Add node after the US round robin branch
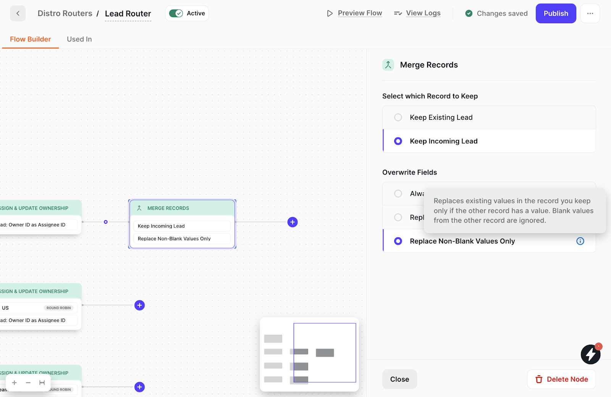This screenshot has width=611, height=397. click(140, 305)
